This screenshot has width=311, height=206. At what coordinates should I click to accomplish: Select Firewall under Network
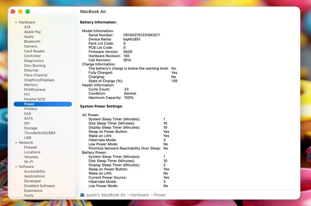30,147
